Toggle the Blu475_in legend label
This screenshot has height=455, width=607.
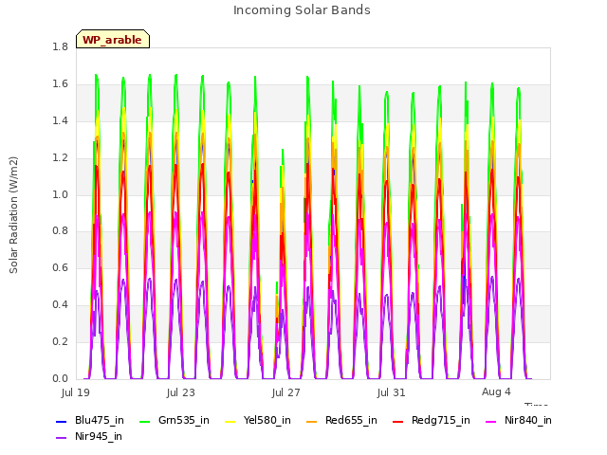(x=100, y=421)
